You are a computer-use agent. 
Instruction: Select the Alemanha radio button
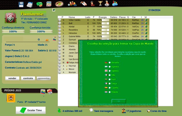click(109, 62)
